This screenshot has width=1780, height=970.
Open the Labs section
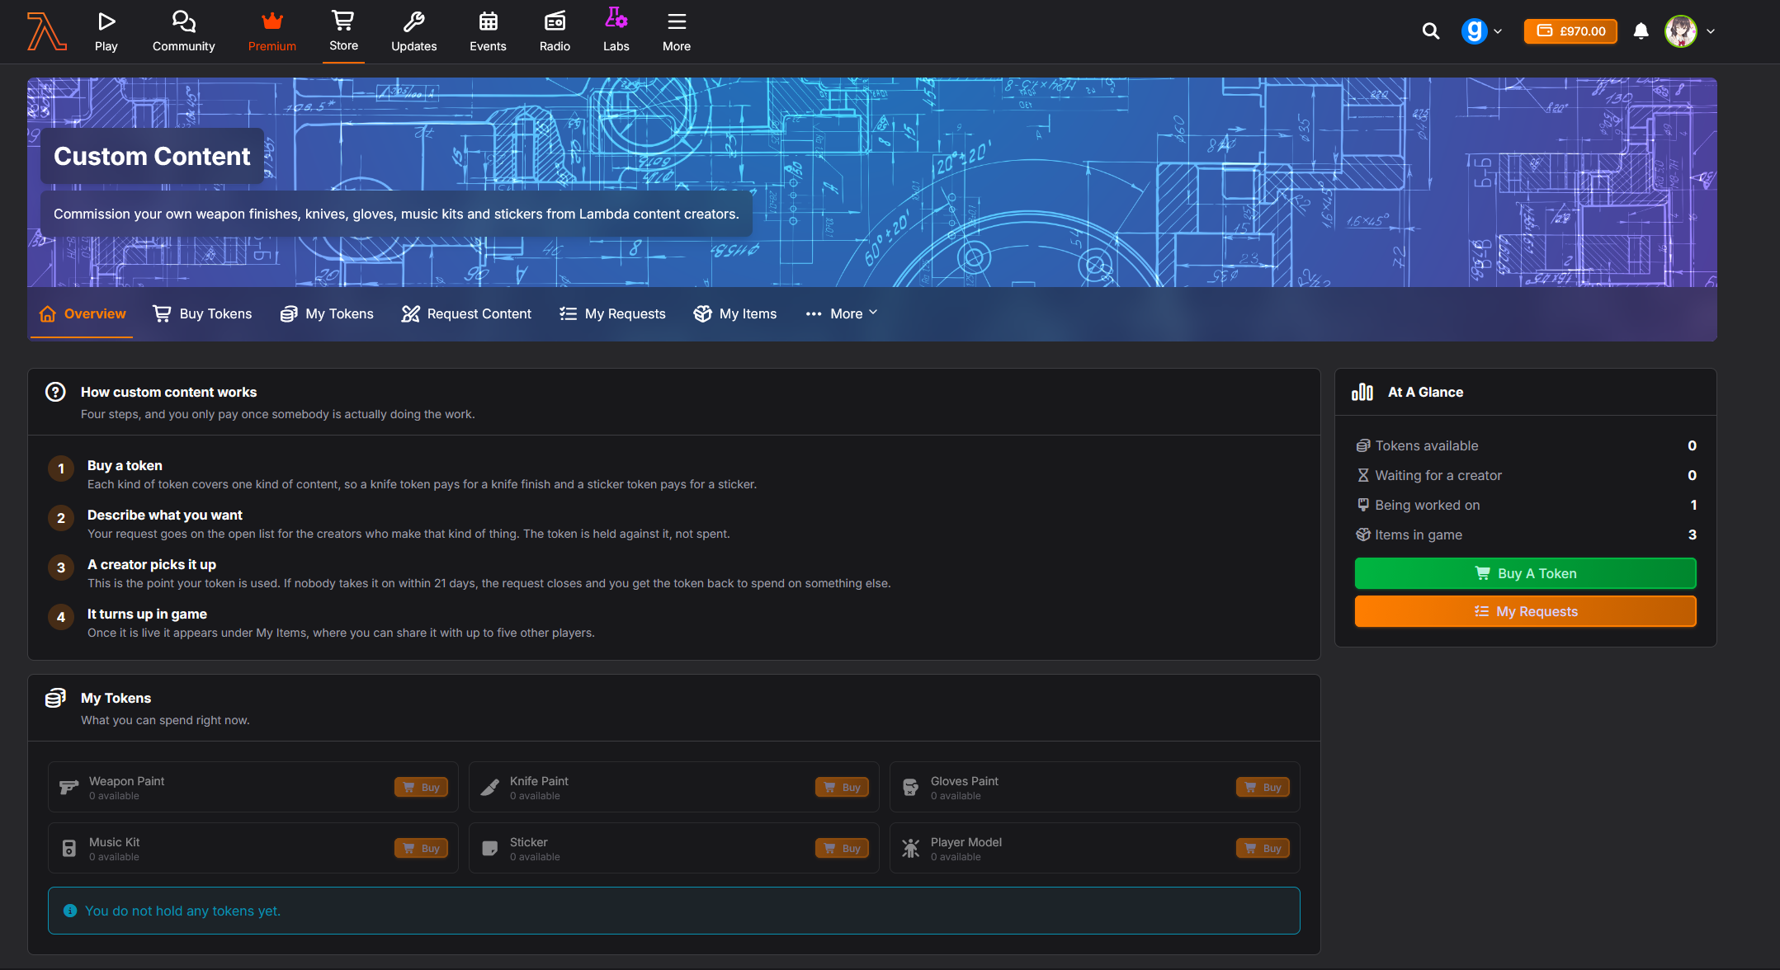point(616,31)
